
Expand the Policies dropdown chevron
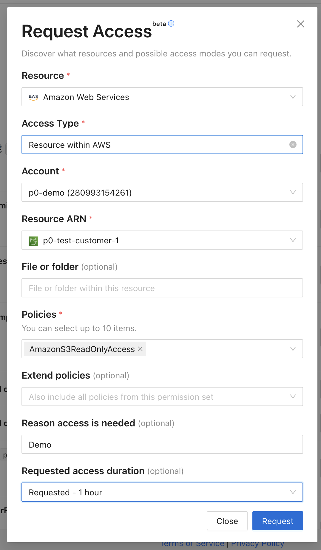293,349
